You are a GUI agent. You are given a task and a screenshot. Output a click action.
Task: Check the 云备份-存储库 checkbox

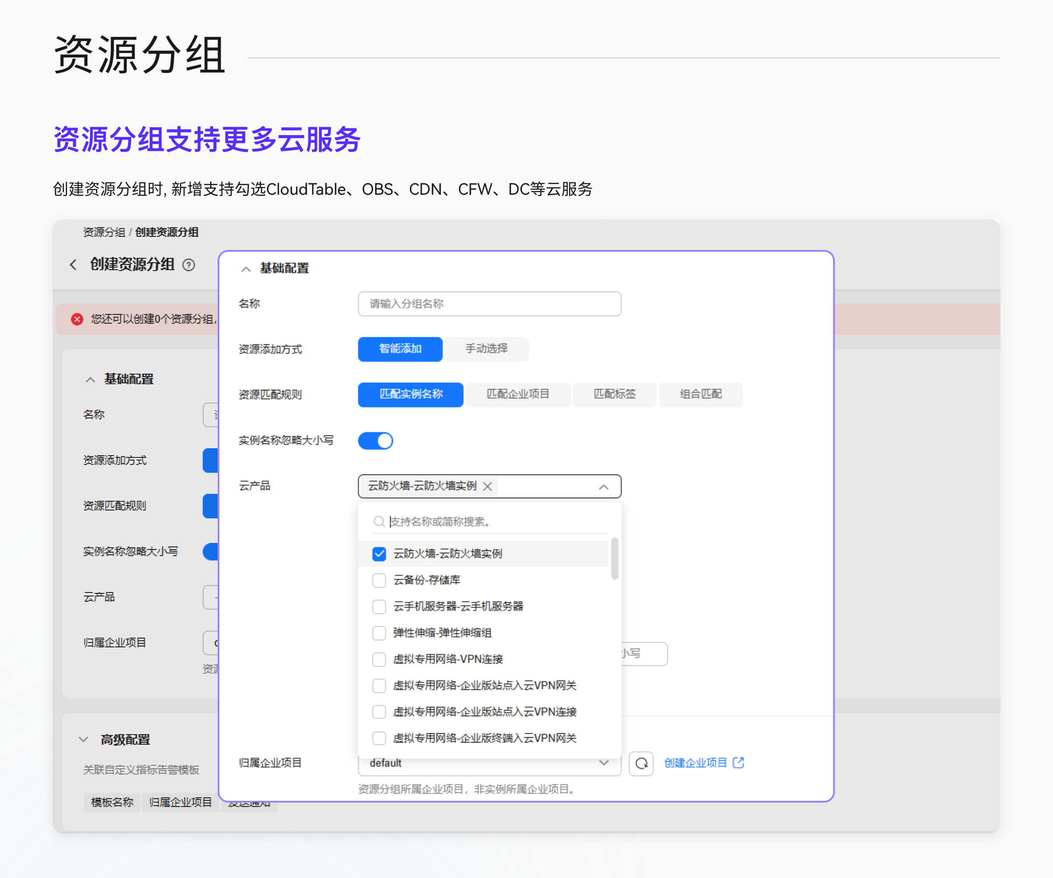379,580
